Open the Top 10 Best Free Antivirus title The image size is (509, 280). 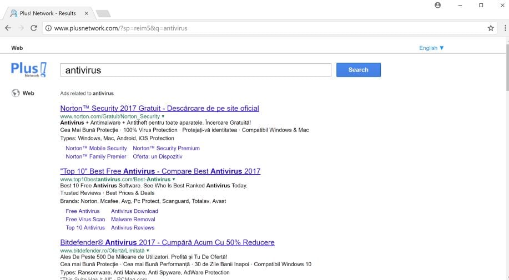(x=160, y=171)
